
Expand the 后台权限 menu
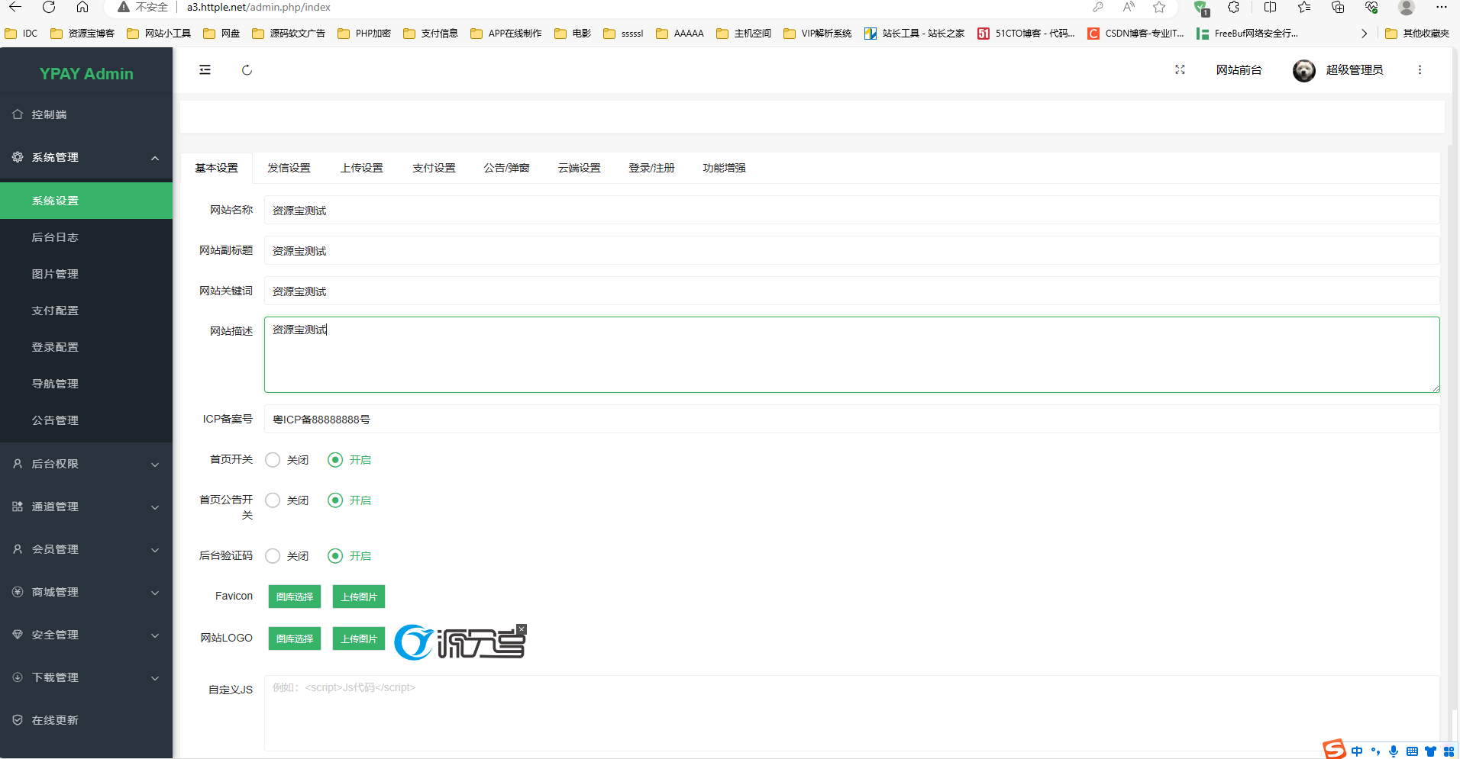click(x=86, y=464)
